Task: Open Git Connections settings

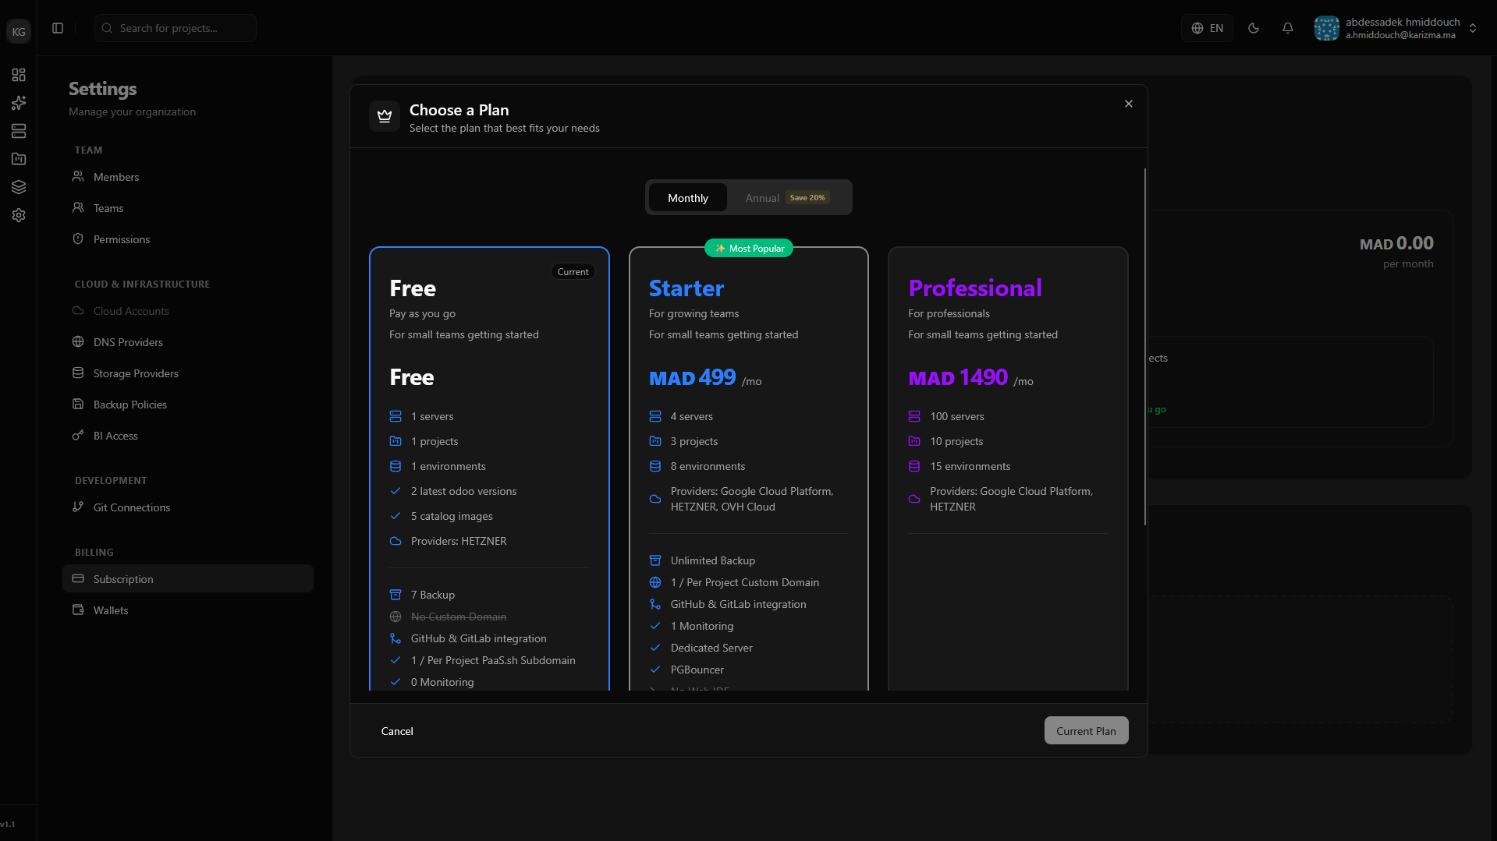Action: (x=188, y=507)
